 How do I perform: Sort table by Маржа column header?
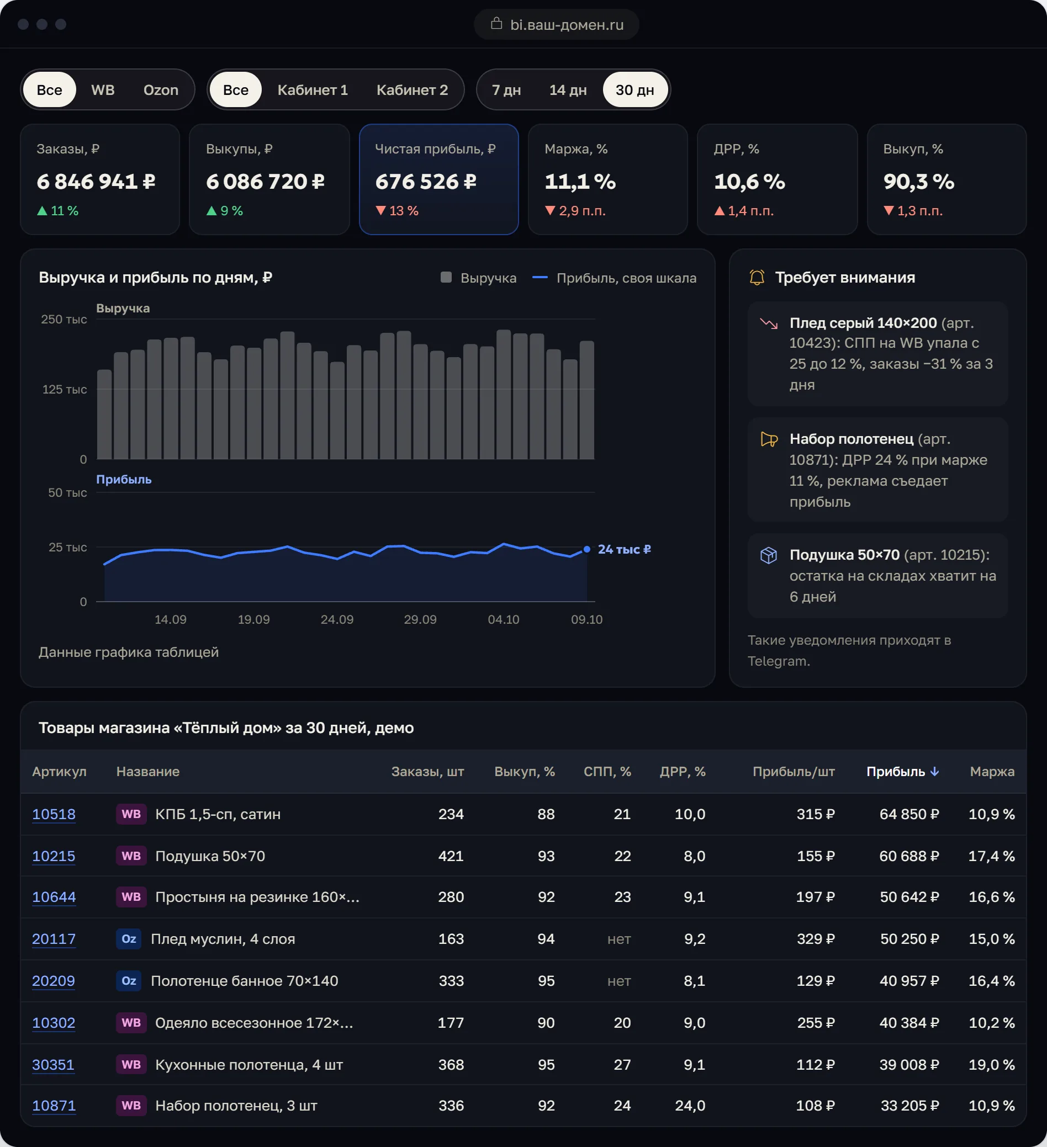pos(992,772)
